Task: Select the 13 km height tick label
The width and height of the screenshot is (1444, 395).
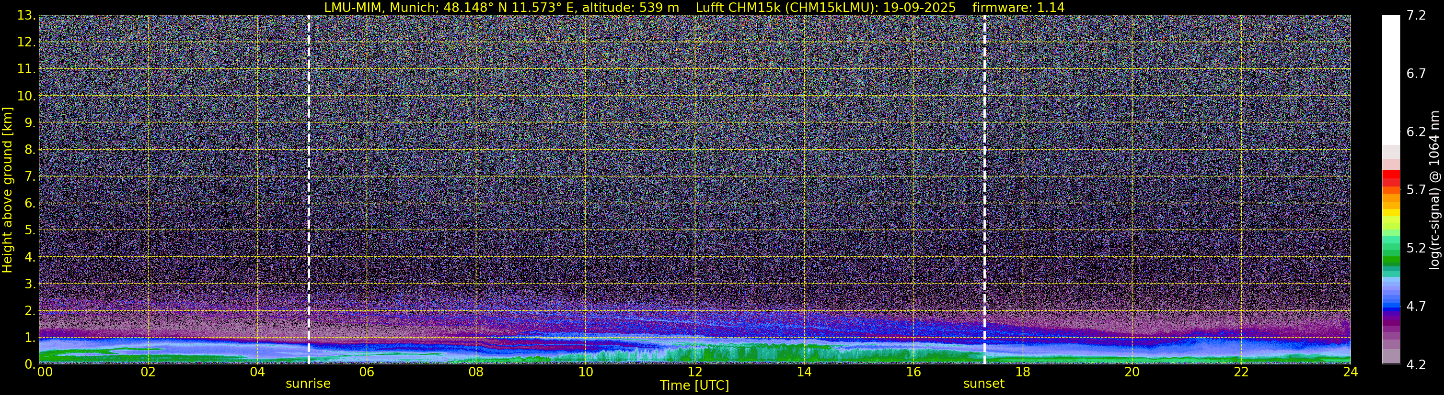Action: coord(24,15)
